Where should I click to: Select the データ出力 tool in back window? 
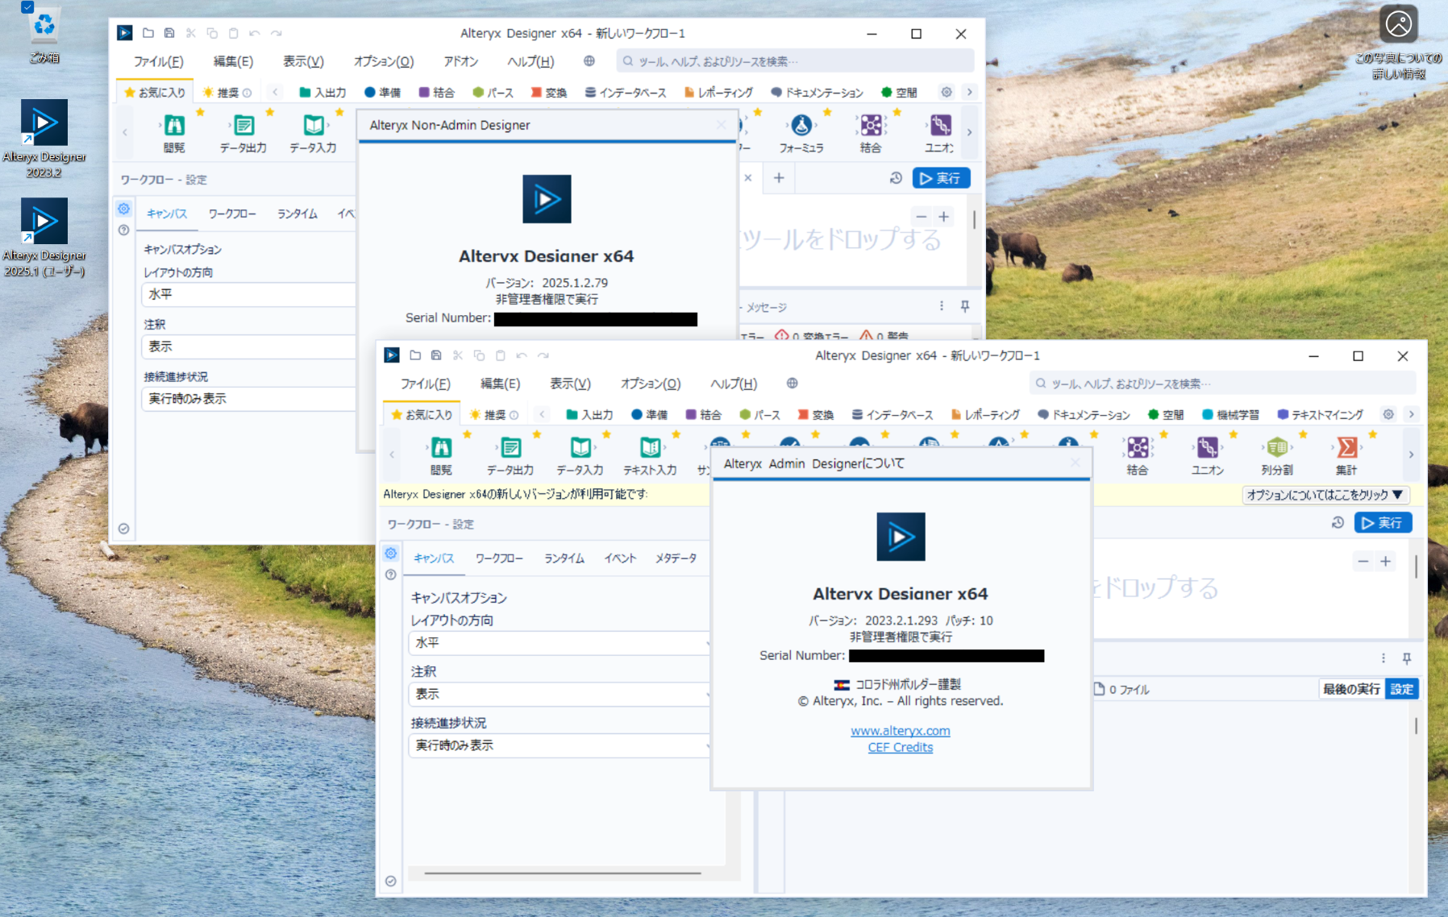click(243, 133)
